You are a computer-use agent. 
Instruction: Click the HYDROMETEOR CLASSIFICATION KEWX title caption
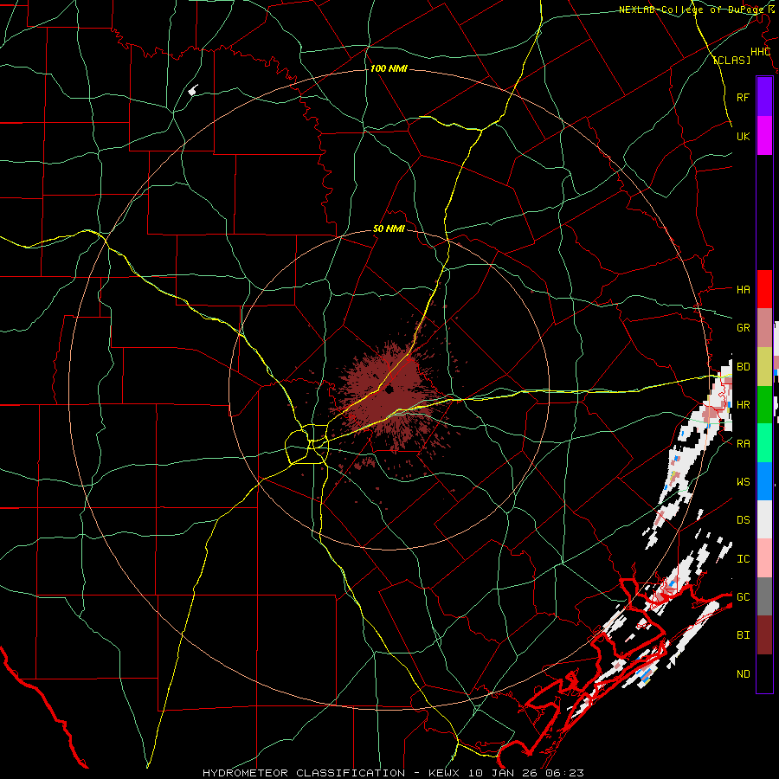click(393, 773)
